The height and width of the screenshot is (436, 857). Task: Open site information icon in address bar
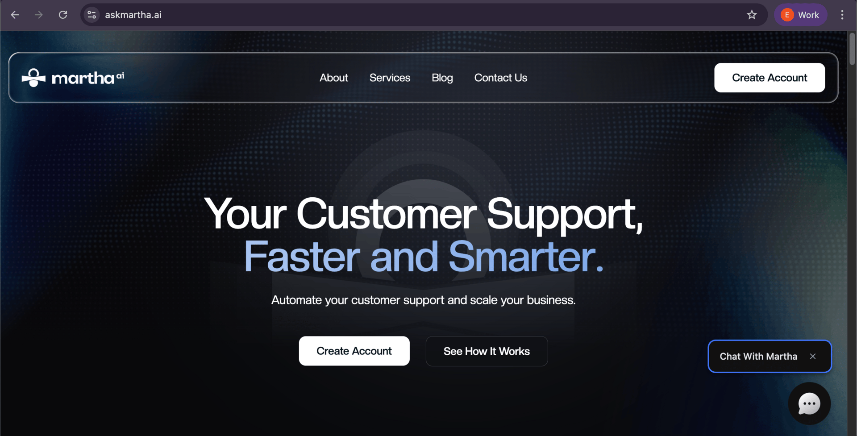(92, 15)
